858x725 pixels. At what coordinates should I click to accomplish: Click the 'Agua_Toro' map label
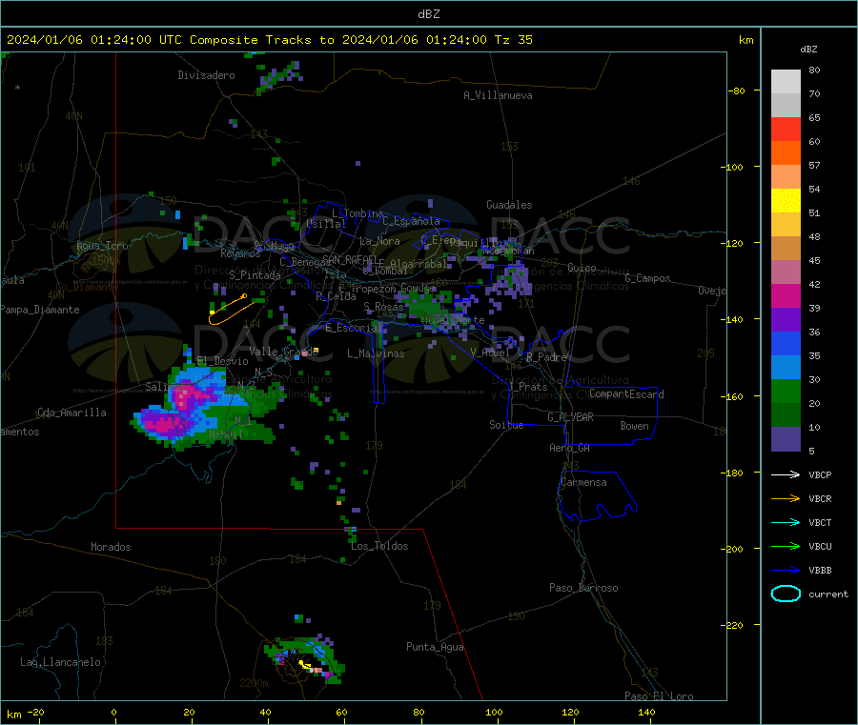click(x=102, y=246)
